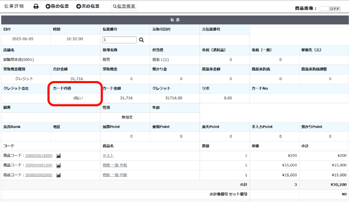Click chart icon next to code 300000001000
The height and width of the screenshot is (202, 349).
[59, 165]
